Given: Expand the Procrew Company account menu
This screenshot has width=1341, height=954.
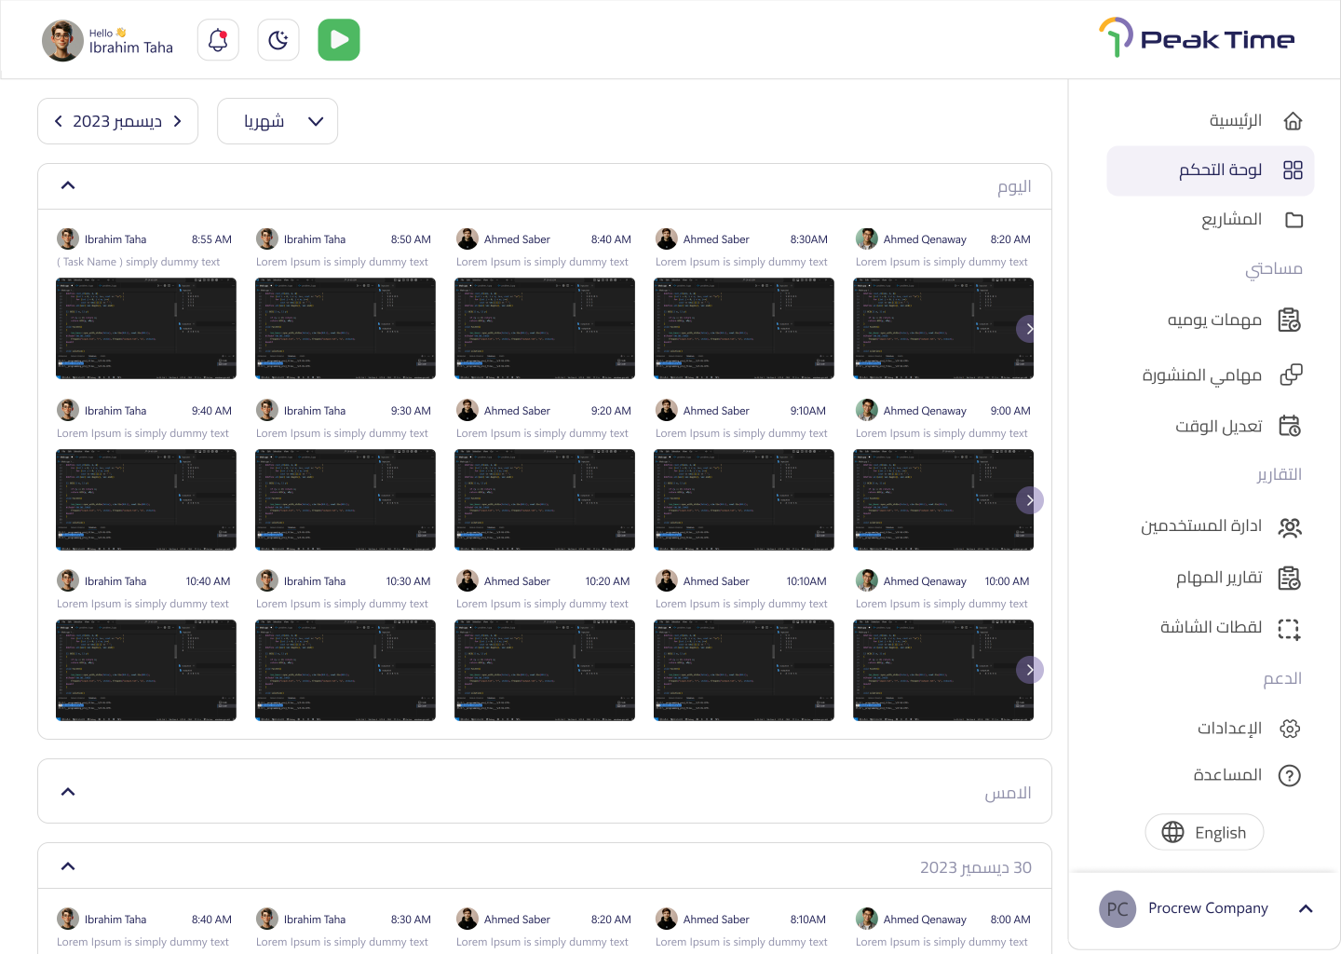Looking at the screenshot, I should coord(1306,908).
